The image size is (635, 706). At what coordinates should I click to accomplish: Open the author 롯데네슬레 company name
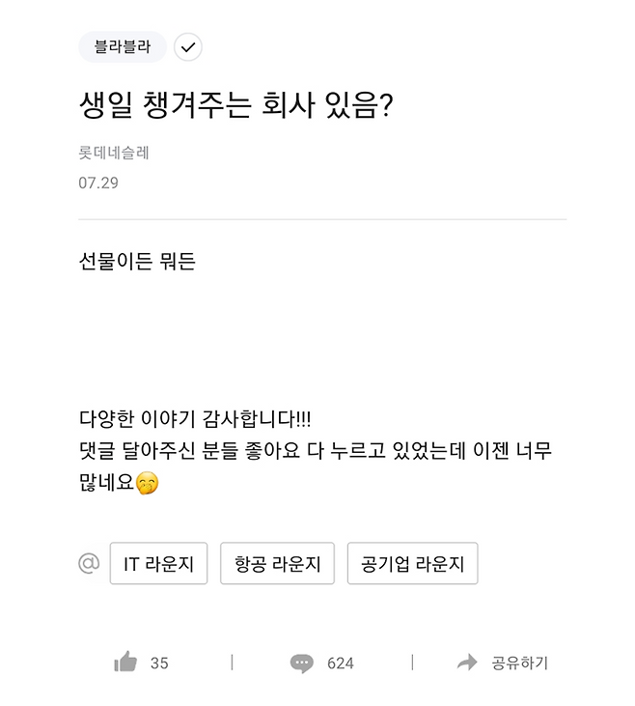[114, 153]
